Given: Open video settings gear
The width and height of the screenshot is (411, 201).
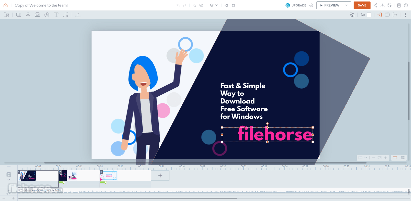Looking at the screenshot, I should tap(311, 5).
